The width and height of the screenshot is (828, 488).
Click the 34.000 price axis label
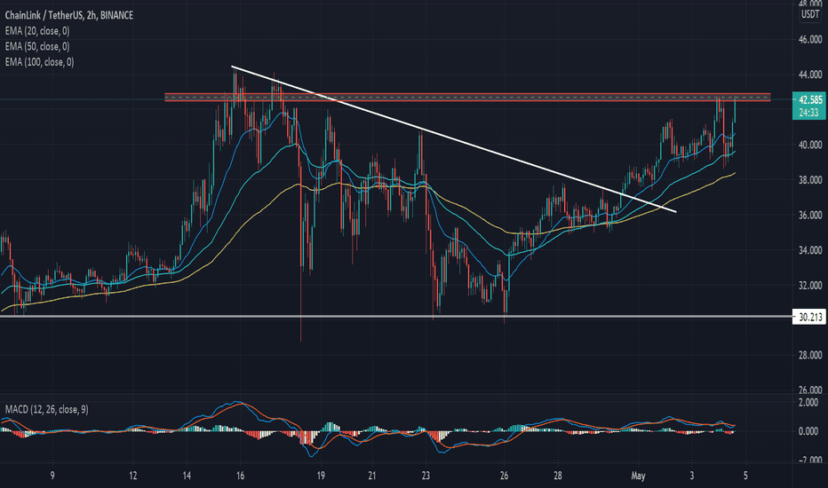click(810, 250)
